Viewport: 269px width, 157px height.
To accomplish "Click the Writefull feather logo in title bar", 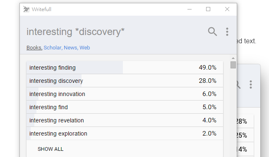I will pyautogui.click(x=26, y=9).
